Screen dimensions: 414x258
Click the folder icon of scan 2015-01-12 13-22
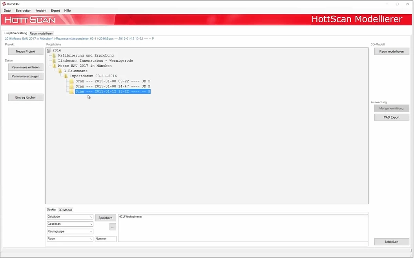coord(71,91)
